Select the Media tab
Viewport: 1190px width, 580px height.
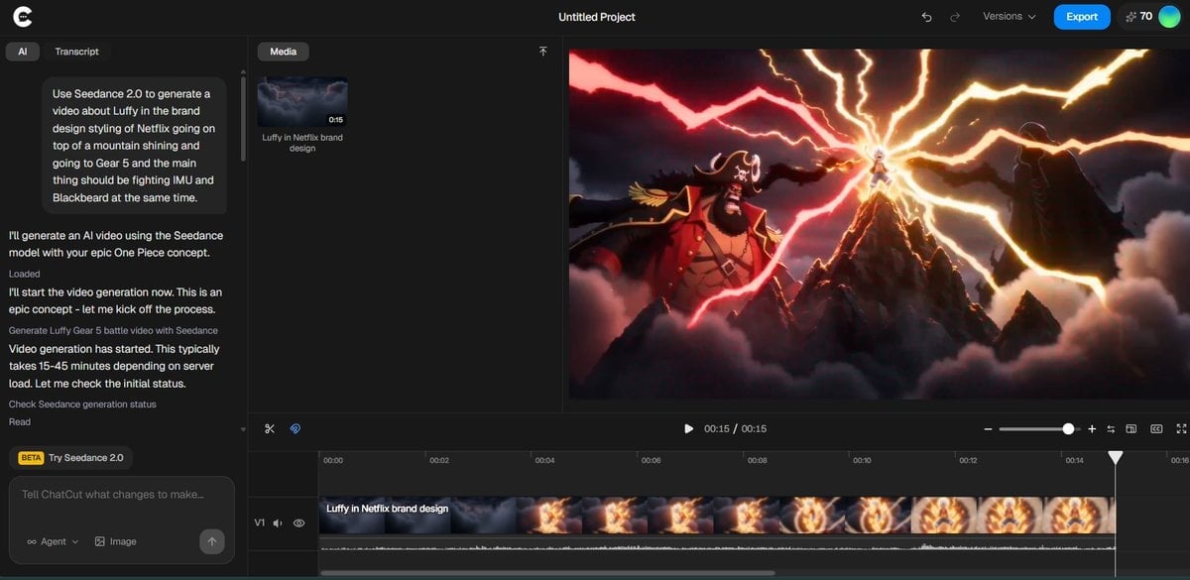tap(283, 52)
